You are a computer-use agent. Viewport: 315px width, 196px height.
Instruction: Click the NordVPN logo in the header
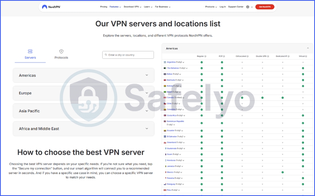[x=51, y=7]
